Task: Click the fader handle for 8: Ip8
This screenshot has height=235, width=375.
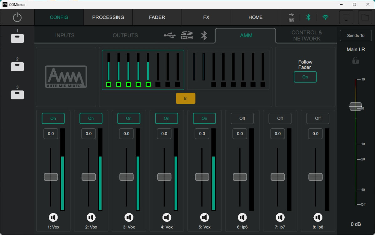Action: point(316,177)
